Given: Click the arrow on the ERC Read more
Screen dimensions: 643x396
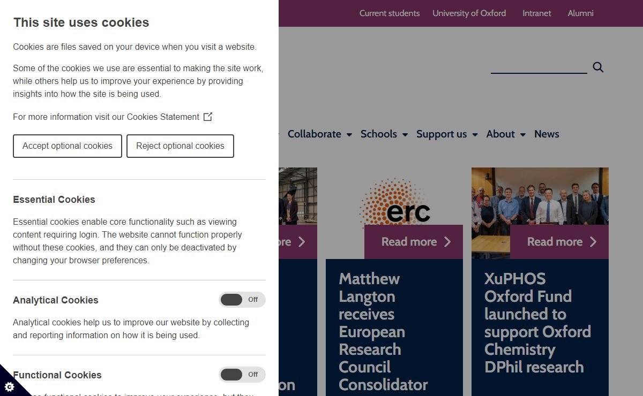Looking at the screenshot, I should click(x=447, y=242).
